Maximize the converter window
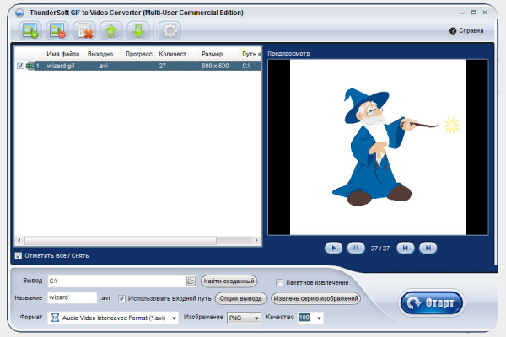The height and width of the screenshot is (337, 506). [473, 13]
